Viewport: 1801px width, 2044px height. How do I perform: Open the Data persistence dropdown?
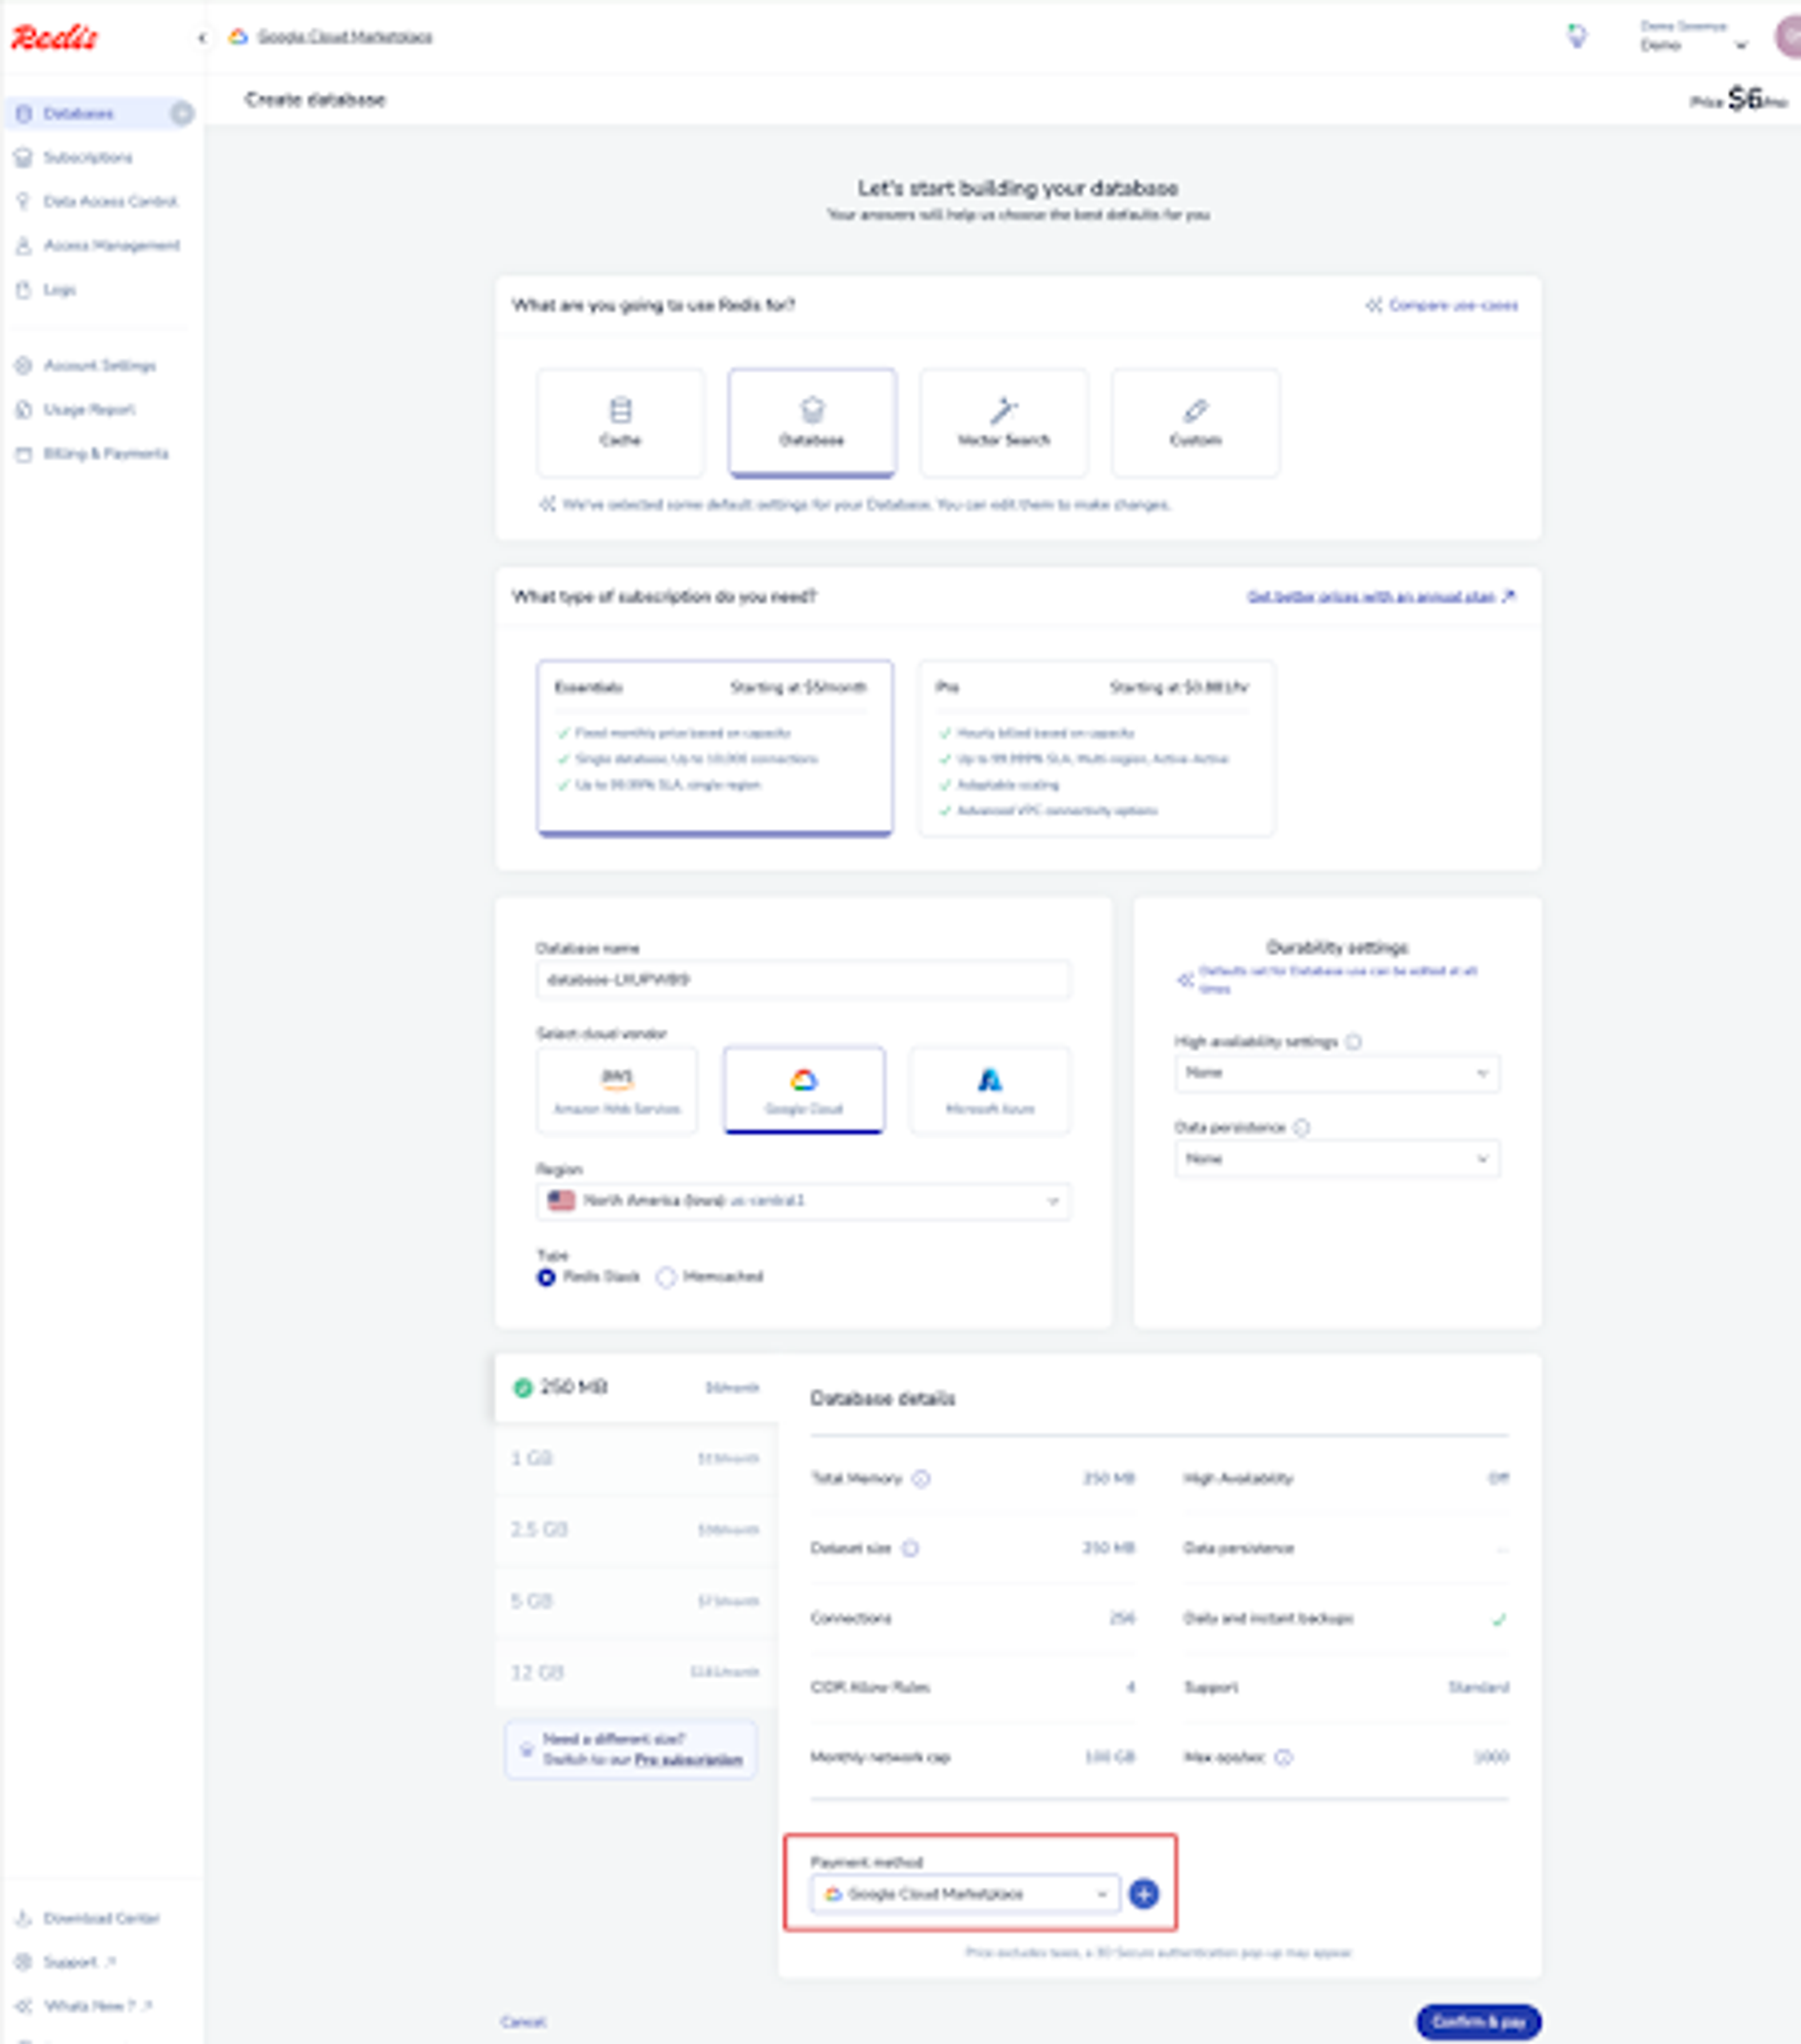(1336, 1159)
